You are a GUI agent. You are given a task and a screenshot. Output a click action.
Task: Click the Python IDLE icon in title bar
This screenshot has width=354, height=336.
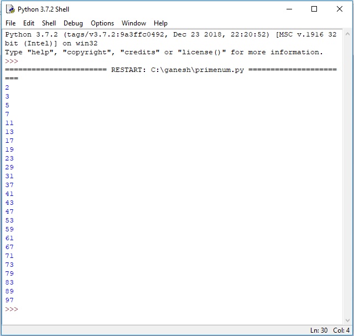(x=11, y=9)
